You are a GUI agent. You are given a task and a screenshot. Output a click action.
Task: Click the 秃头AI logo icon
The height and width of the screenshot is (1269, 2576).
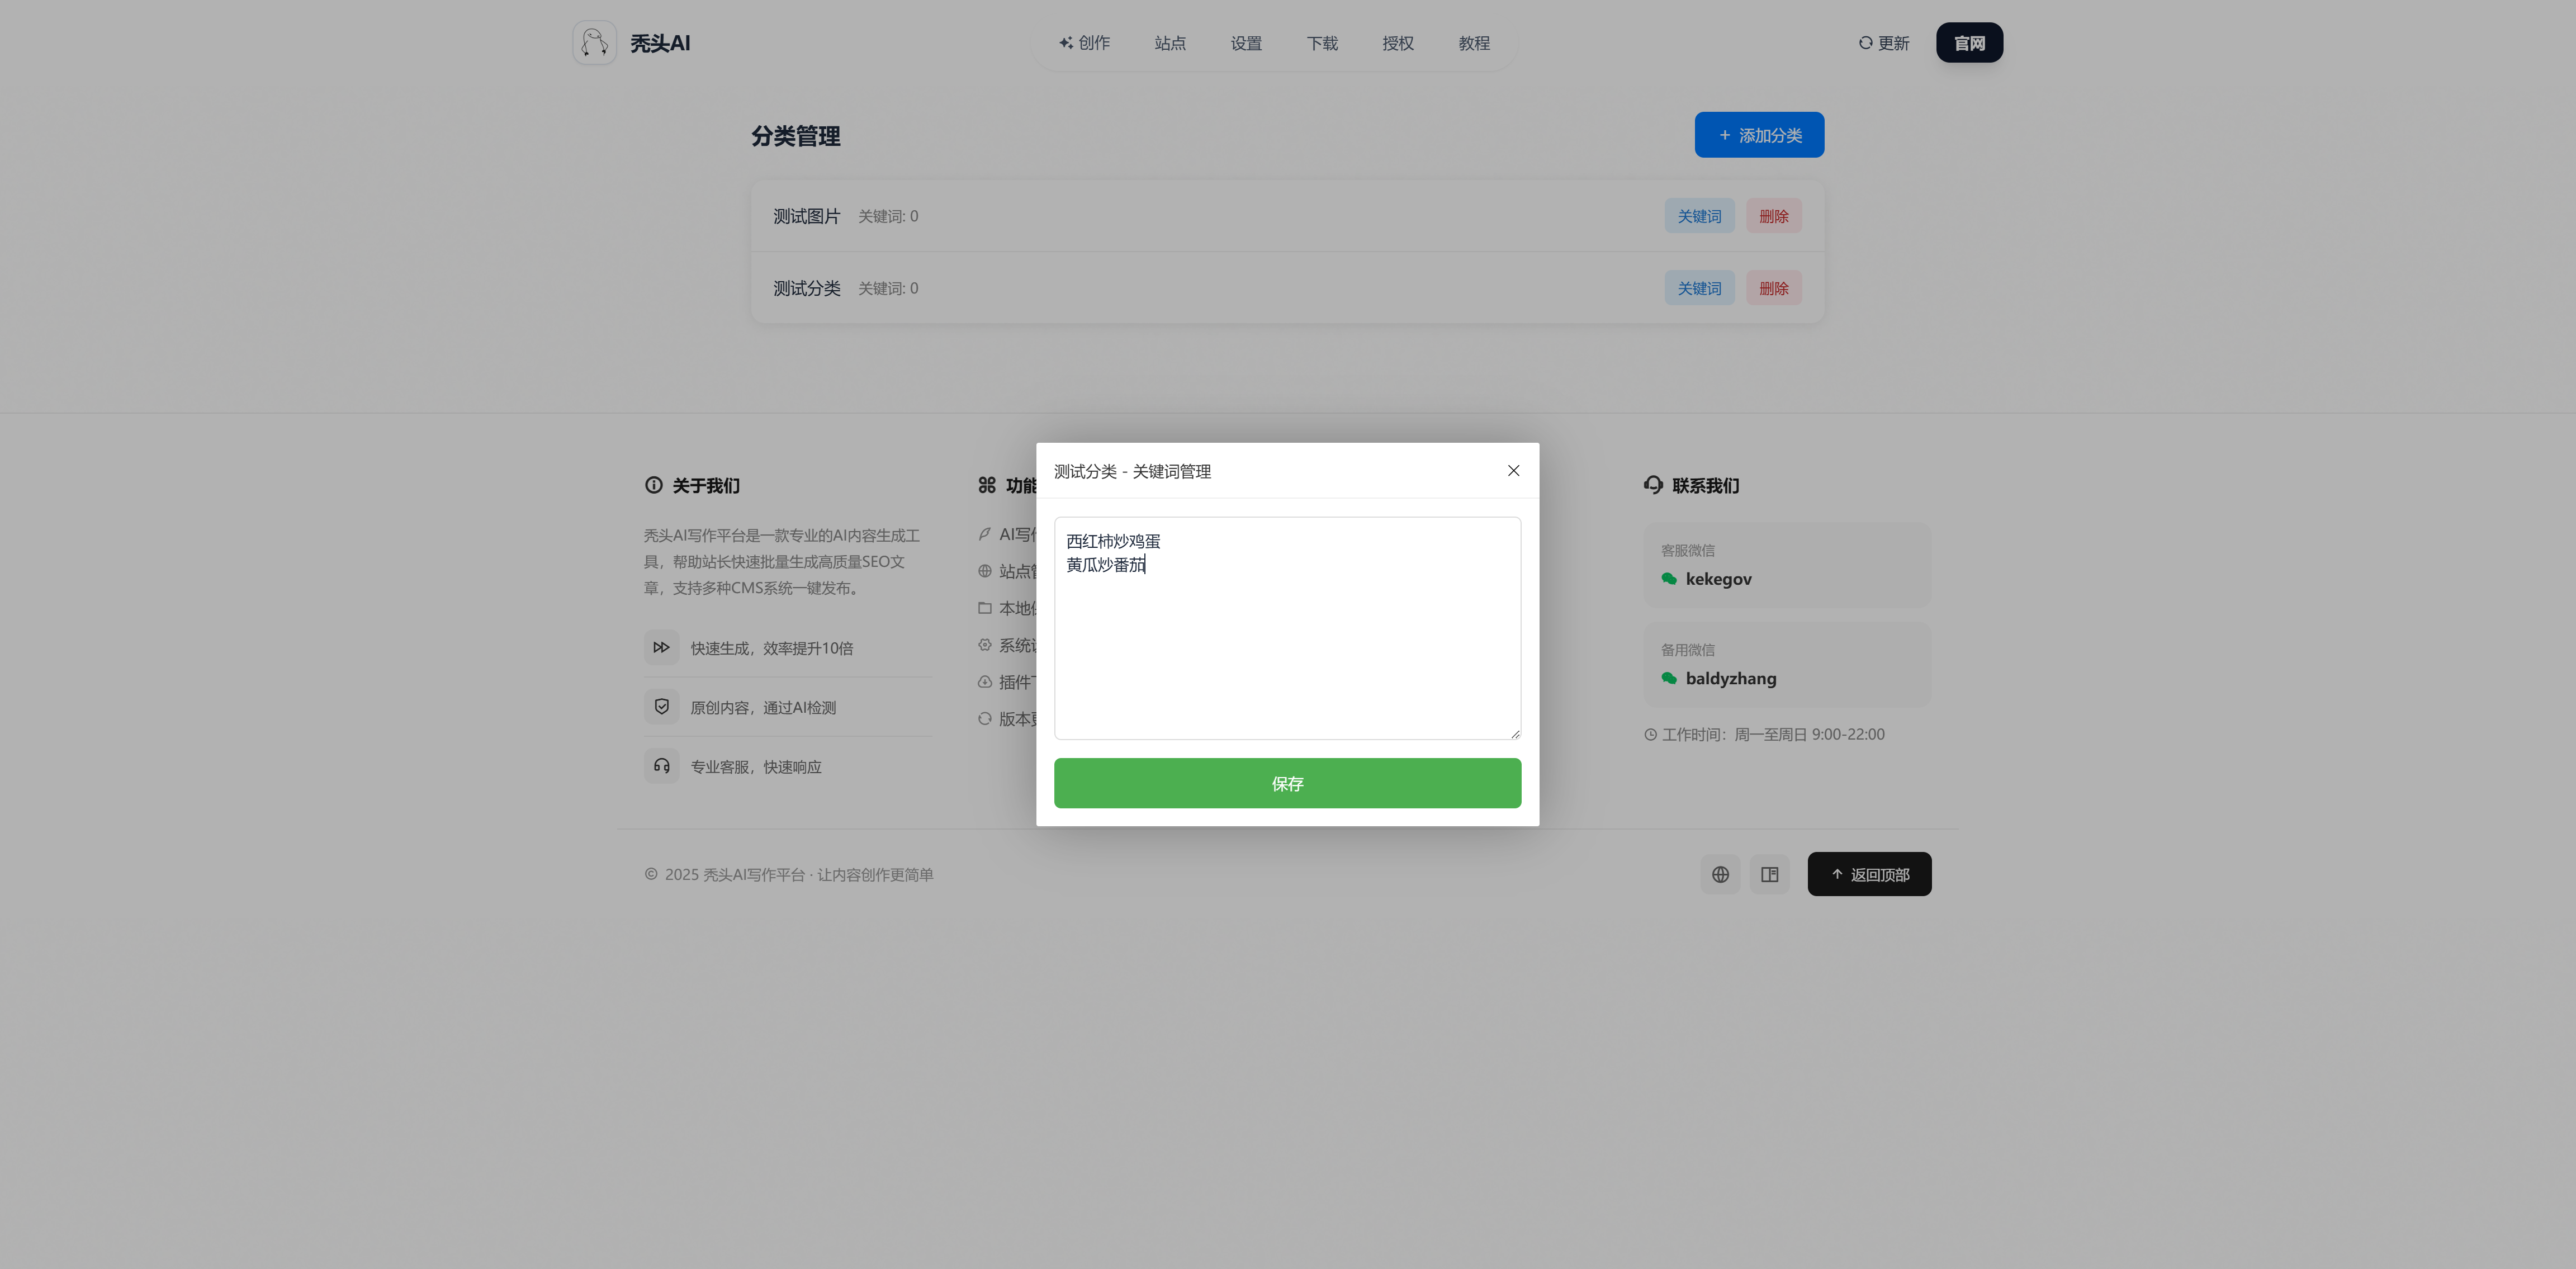click(x=594, y=43)
